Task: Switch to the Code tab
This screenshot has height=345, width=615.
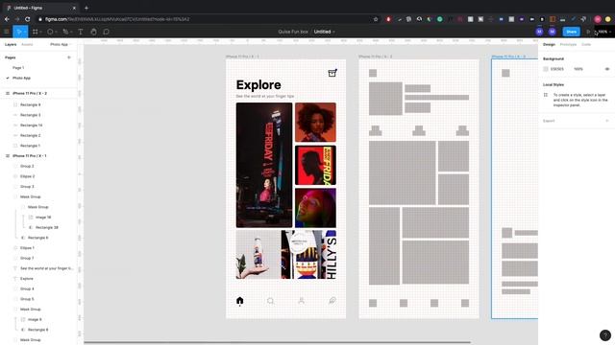Action: coord(586,45)
